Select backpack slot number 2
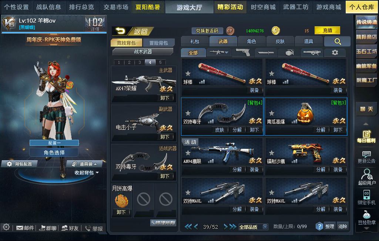Image resolution: width=379 pixels, height=241 pixels. (129, 62)
